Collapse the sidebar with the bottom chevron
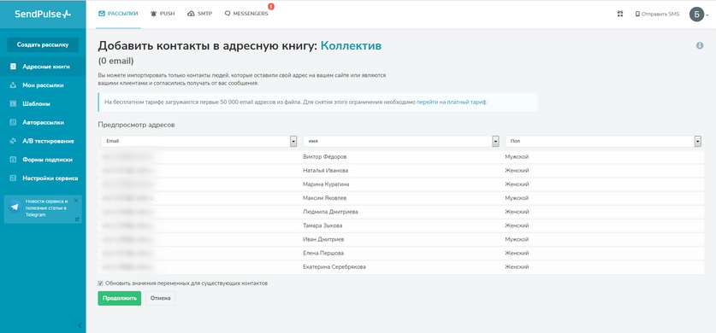 [80, 325]
